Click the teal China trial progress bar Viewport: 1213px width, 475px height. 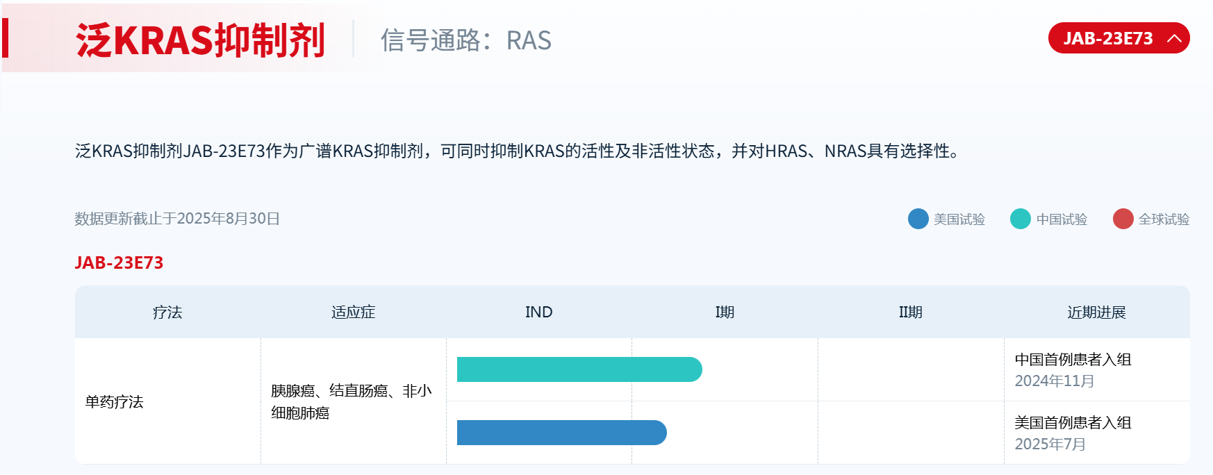click(579, 369)
